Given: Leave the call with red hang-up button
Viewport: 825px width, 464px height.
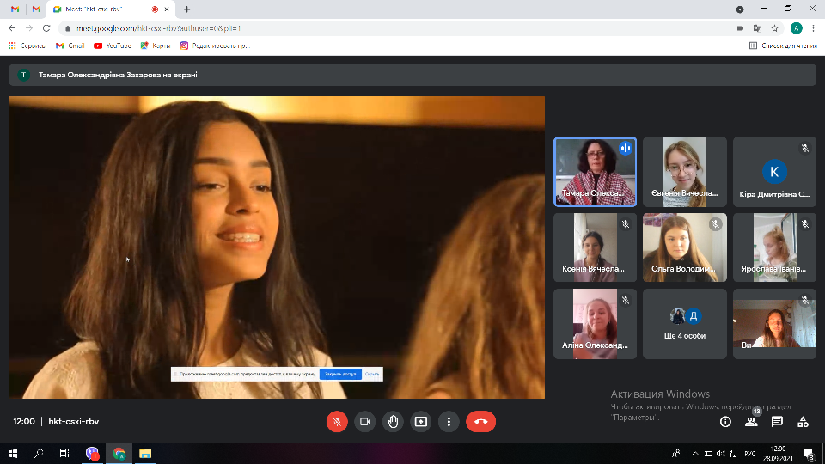Looking at the screenshot, I should [480, 422].
